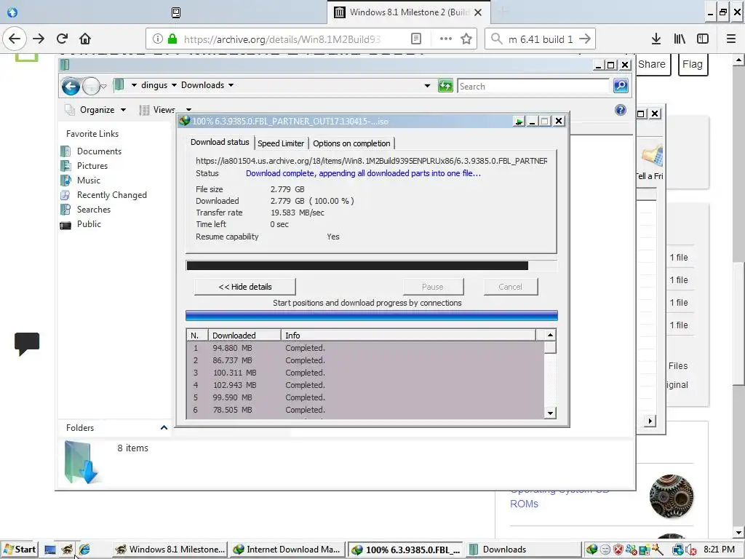Click IDM dialog minimize-to-tray icon
The image size is (745, 559).
click(519, 122)
